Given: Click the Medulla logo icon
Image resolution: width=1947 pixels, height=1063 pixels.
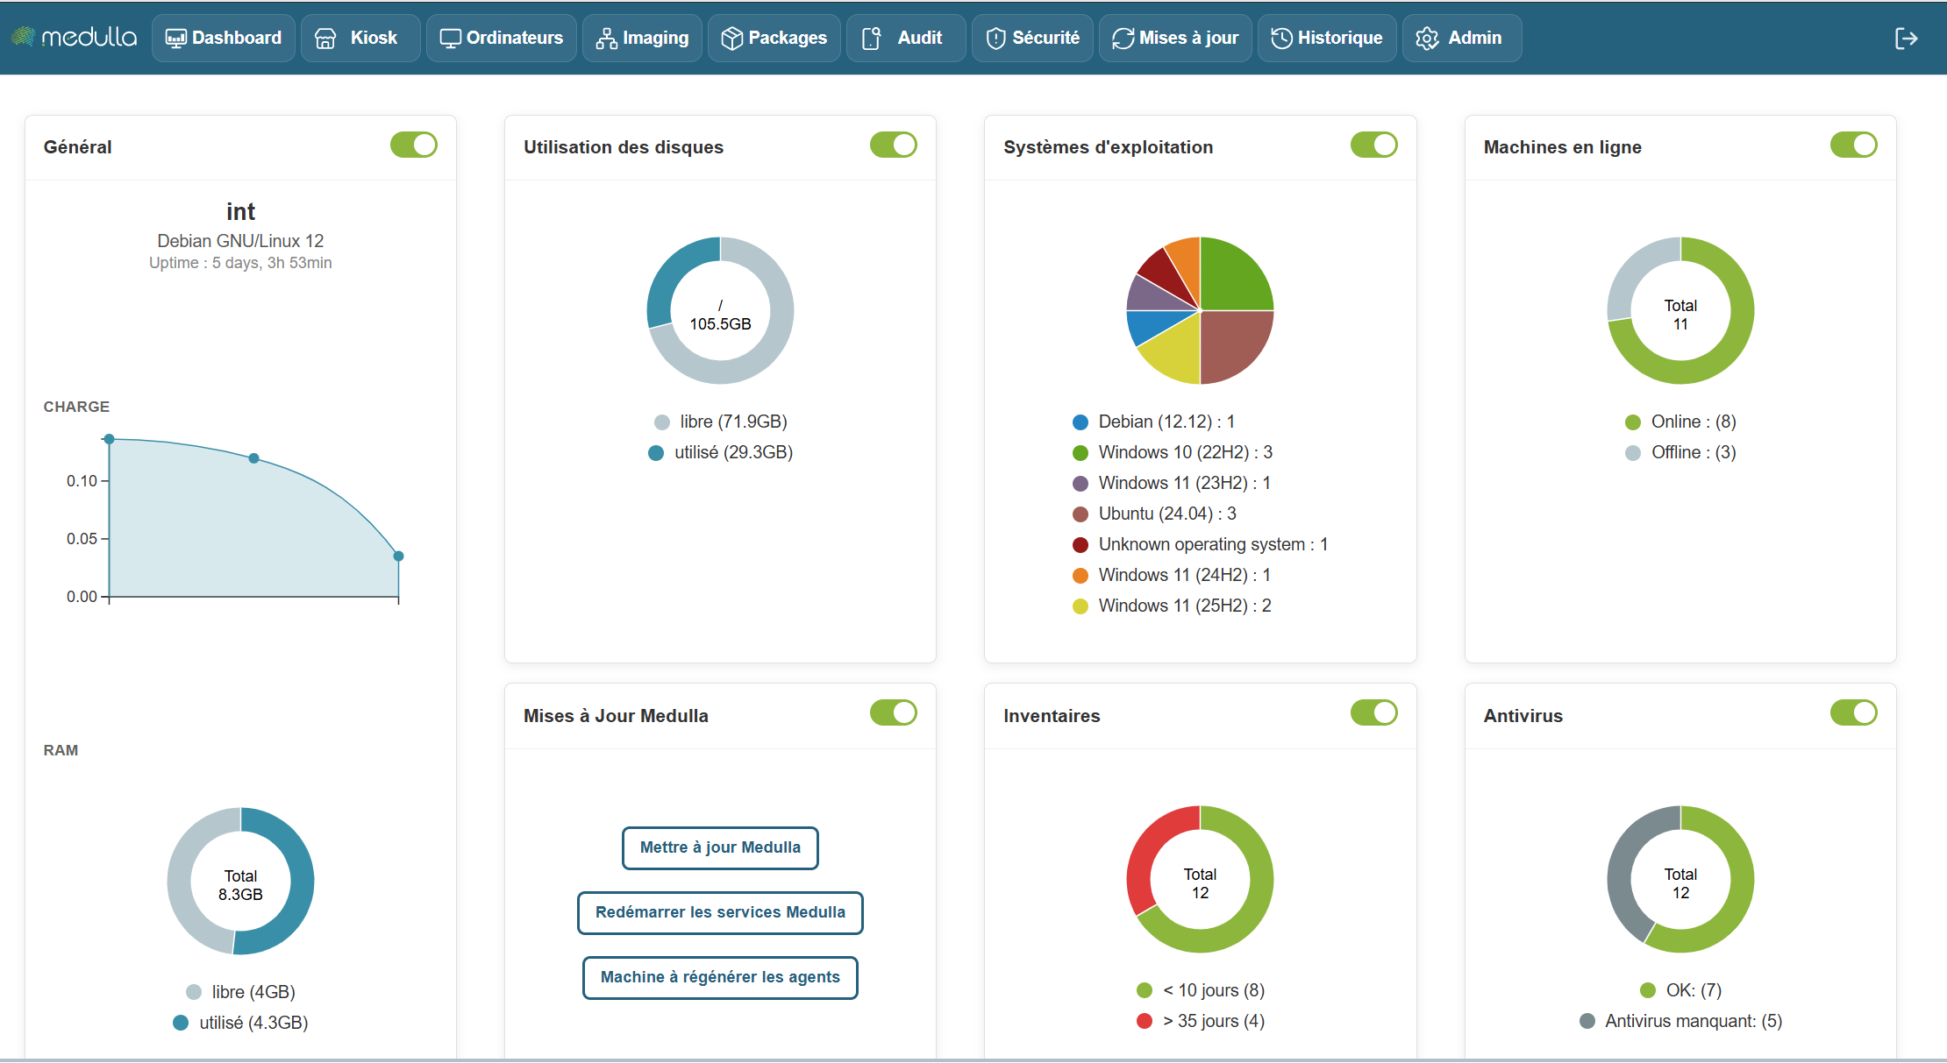Looking at the screenshot, I should pyautogui.click(x=23, y=37).
